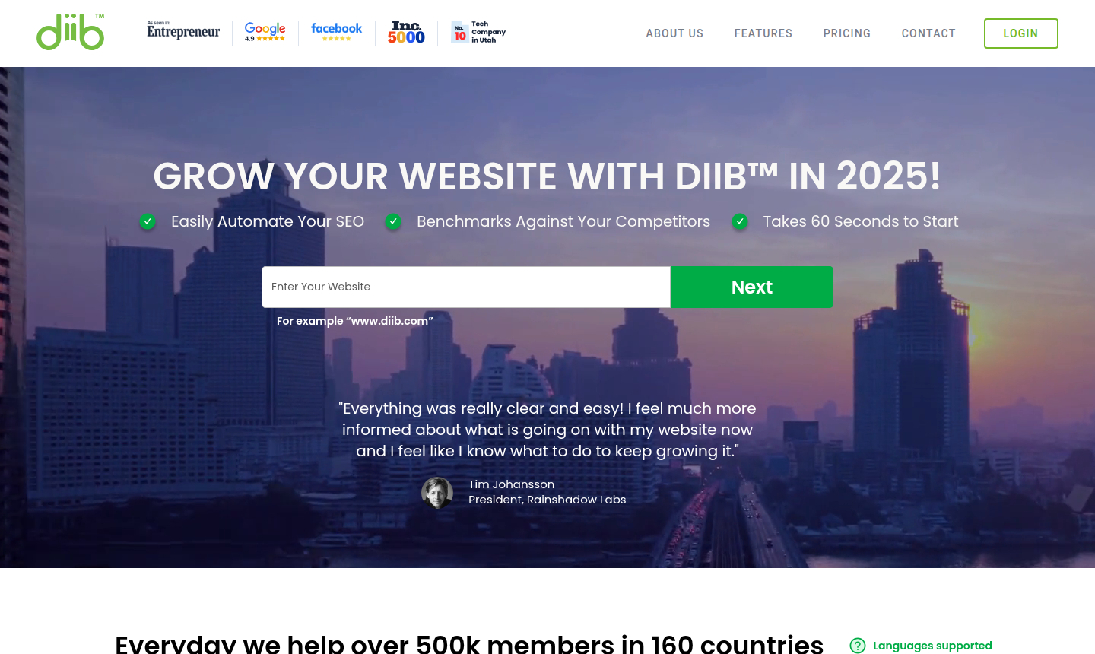Click the green Next button
The width and height of the screenshot is (1095, 654).
pyautogui.click(x=752, y=287)
